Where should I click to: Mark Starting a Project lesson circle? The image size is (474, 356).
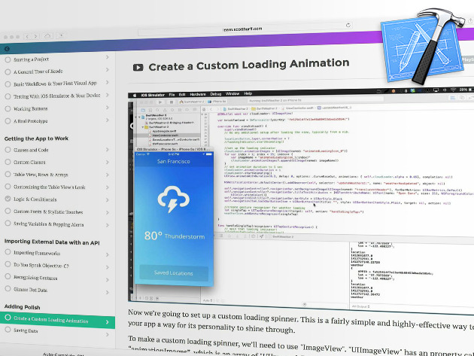coord(8,59)
